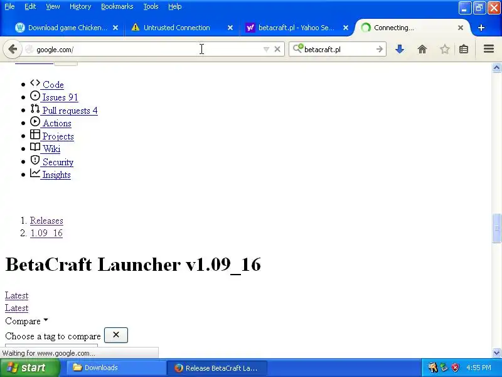Screen dimensions: 502x377
Task: Click the Insights graph icon
Action: tap(35, 173)
